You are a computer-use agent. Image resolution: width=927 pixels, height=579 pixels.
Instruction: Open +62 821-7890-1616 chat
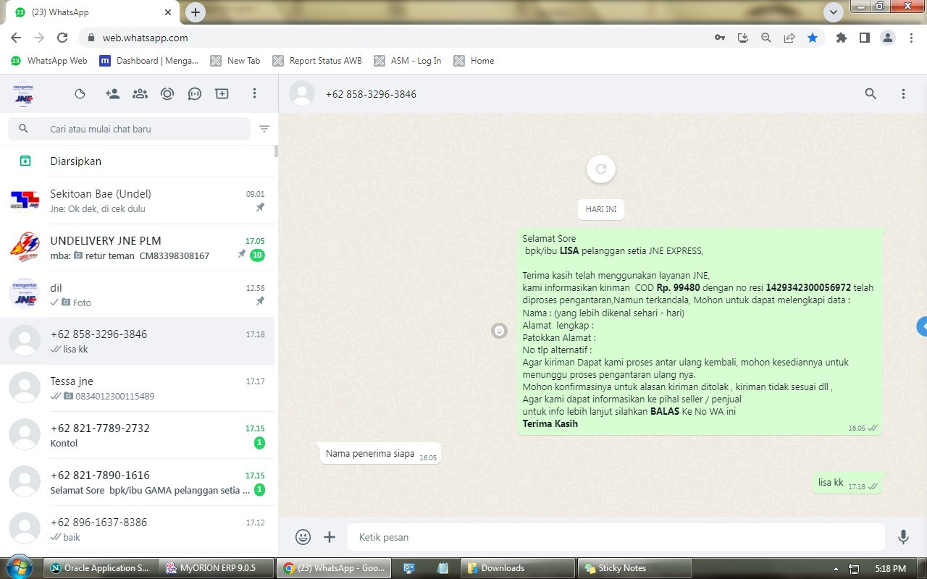(x=138, y=482)
